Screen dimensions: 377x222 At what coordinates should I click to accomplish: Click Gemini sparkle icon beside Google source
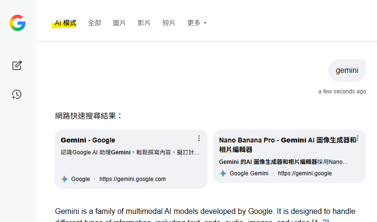(64, 179)
